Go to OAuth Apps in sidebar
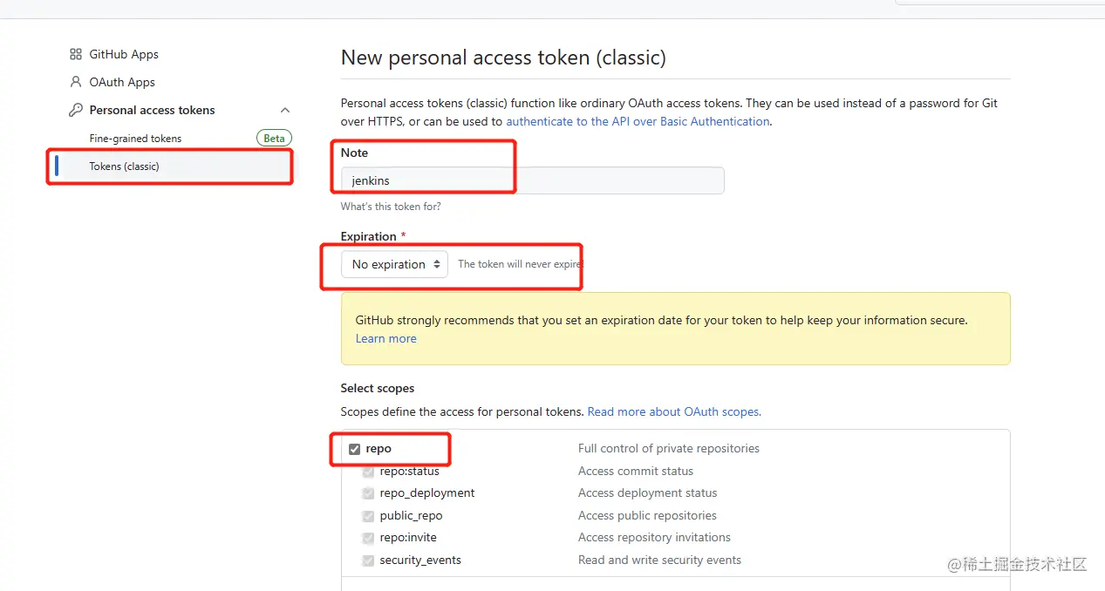The width and height of the screenshot is (1105, 591). [x=122, y=82]
